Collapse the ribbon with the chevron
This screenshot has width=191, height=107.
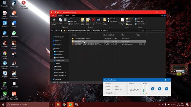point(162,16)
